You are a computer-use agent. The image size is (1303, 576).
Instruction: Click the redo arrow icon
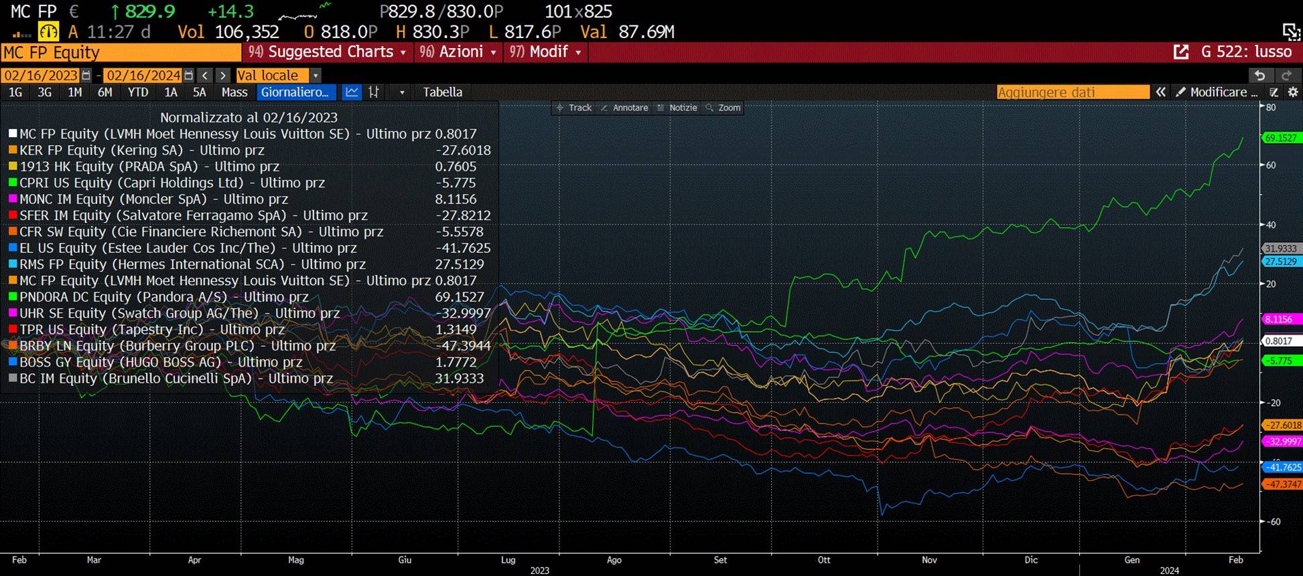[1286, 76]
